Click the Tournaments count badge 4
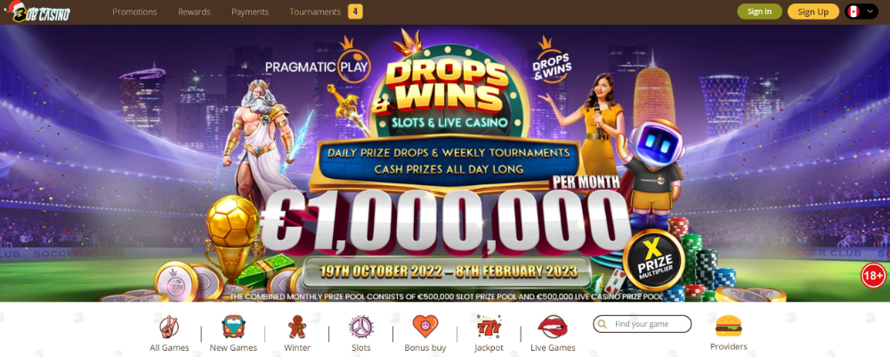This screenshot has height=357, width=890. click(x=355, y=12)
